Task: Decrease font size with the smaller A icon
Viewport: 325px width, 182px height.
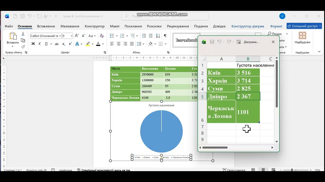Action: 83,36
